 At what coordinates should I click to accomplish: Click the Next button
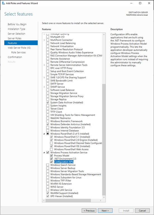tap(105, 211)
